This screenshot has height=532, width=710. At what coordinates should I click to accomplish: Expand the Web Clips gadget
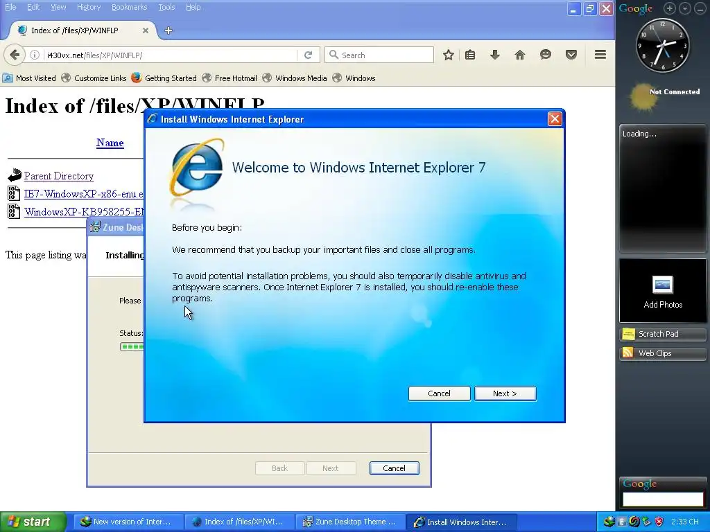[x=663, y=353]
